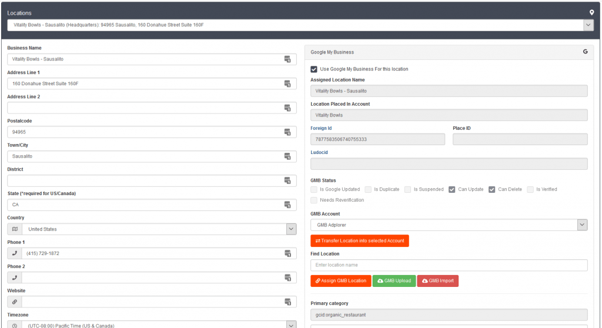Open the Locations selector dropdown
The image size is (602, 328).
[x=588, y=25]
